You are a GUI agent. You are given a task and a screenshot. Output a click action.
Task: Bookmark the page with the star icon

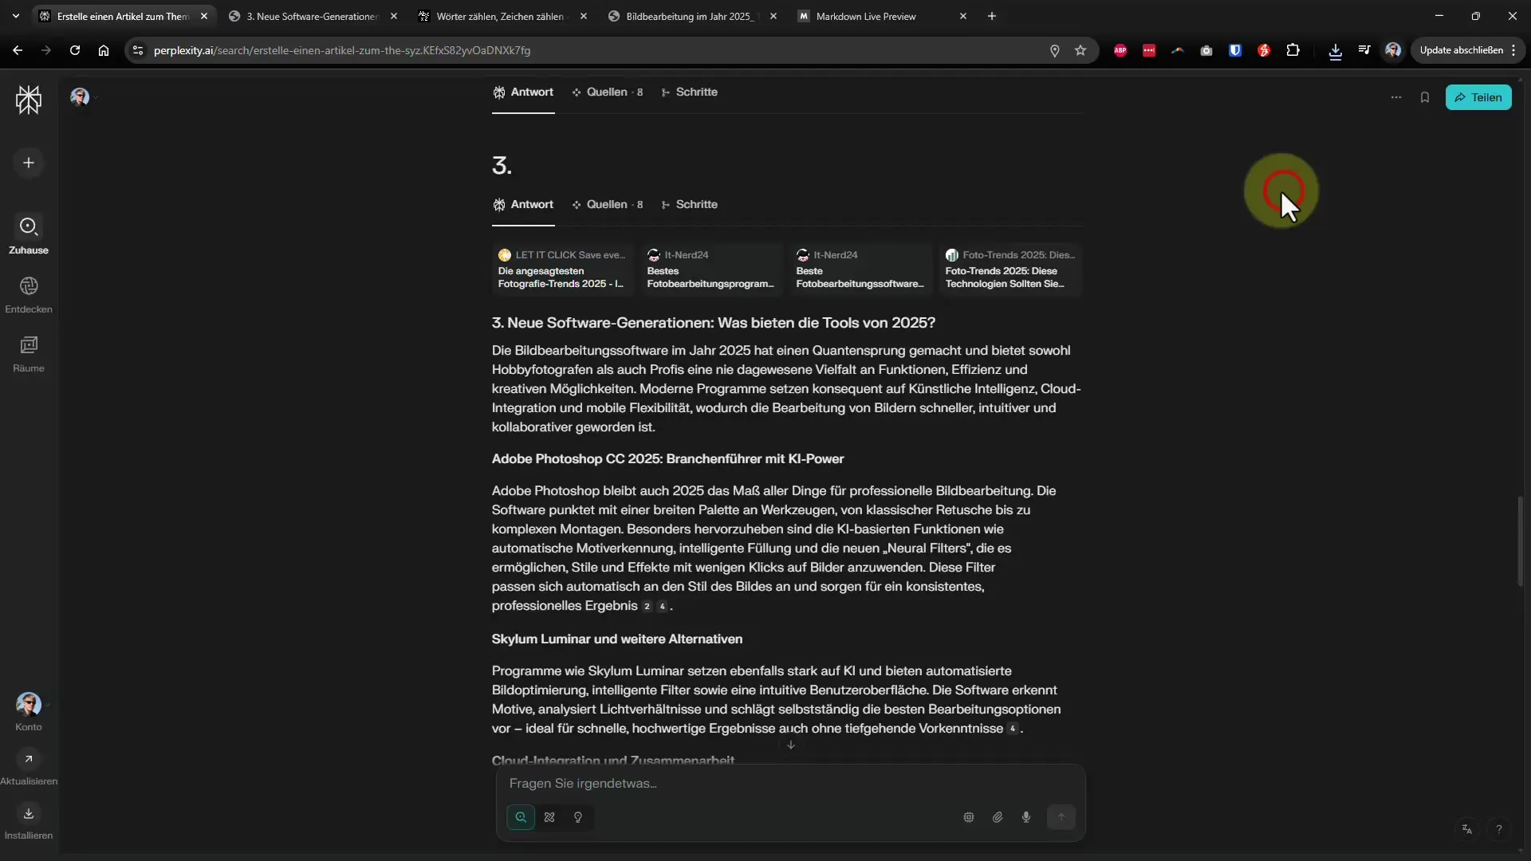point(1080,50)
